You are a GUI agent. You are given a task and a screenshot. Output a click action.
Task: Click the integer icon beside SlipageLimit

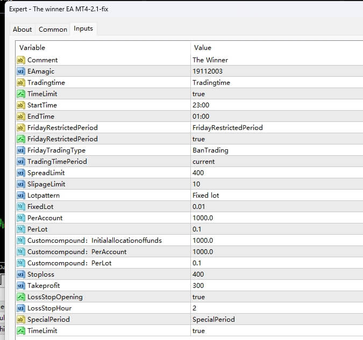[21, 184]
